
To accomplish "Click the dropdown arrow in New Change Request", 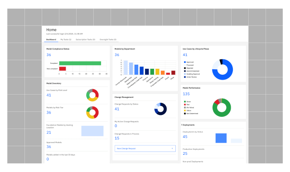I will pos(172,148).
